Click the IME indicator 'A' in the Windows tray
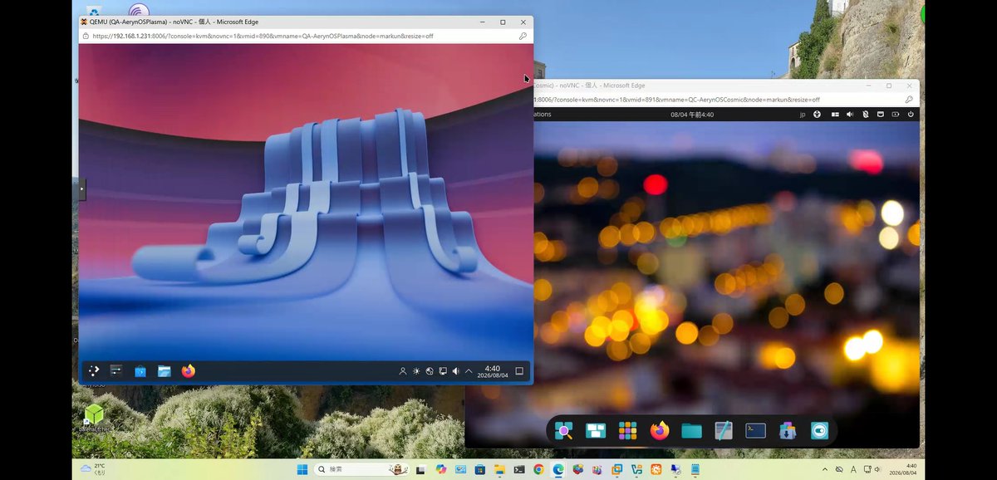Image resolution: width=997 pixels, height=480 pixels. (853, 469)
